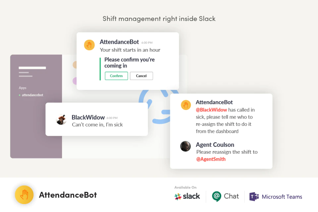The image size is (318, 212).
Task: Click the Microsoft Teams icon
Action: point(254,196)
